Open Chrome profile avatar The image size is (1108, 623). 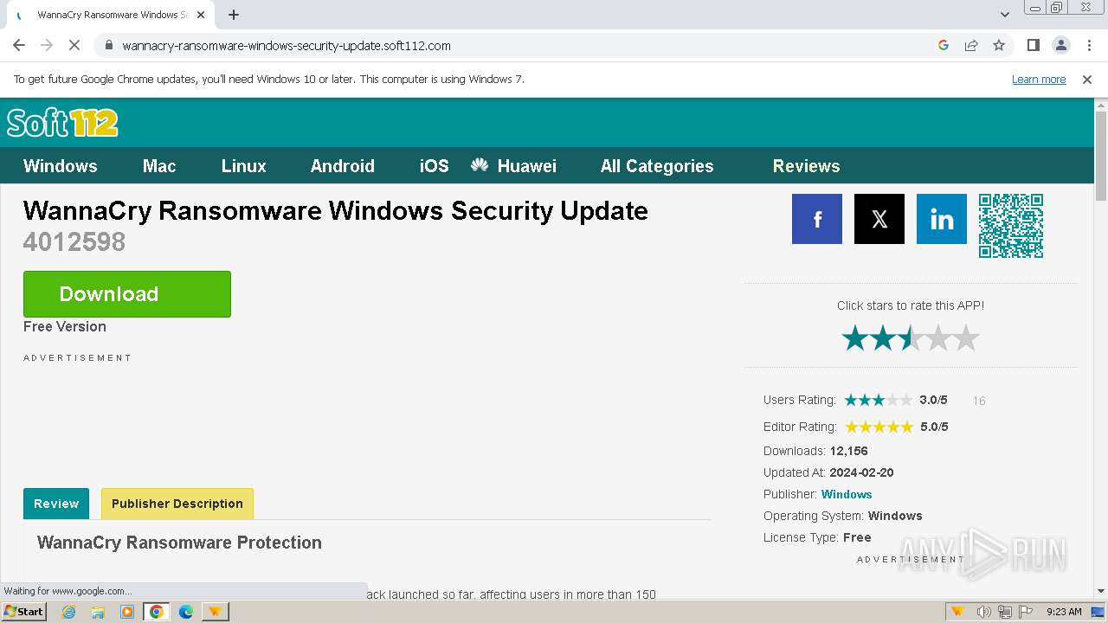point(1060,45)
